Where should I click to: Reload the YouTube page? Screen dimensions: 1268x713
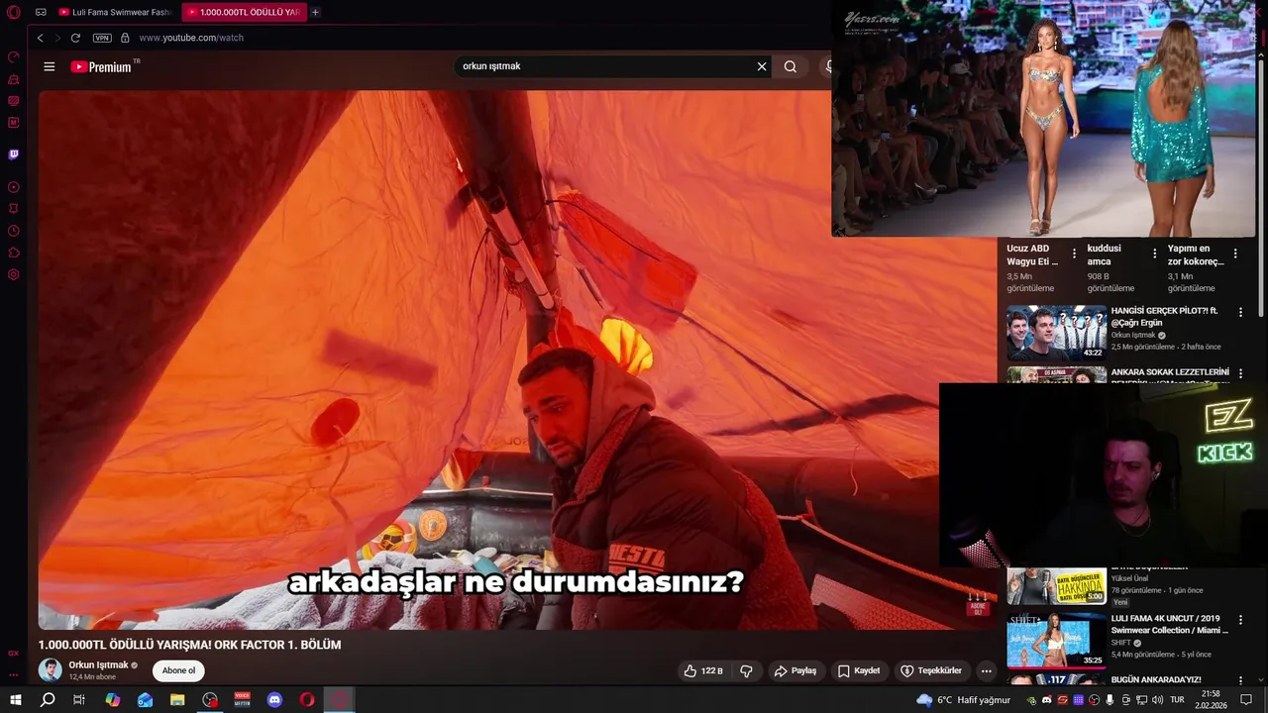pyautogui.click(x=75, y=38)
